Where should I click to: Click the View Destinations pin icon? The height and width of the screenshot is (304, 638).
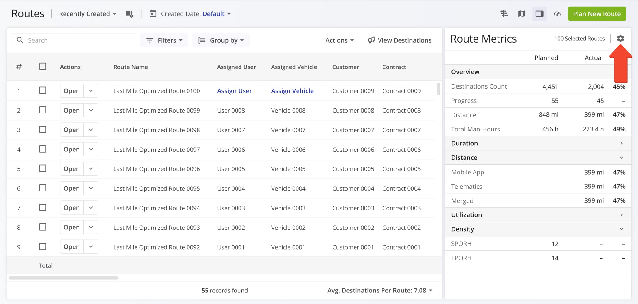point(371,40)
